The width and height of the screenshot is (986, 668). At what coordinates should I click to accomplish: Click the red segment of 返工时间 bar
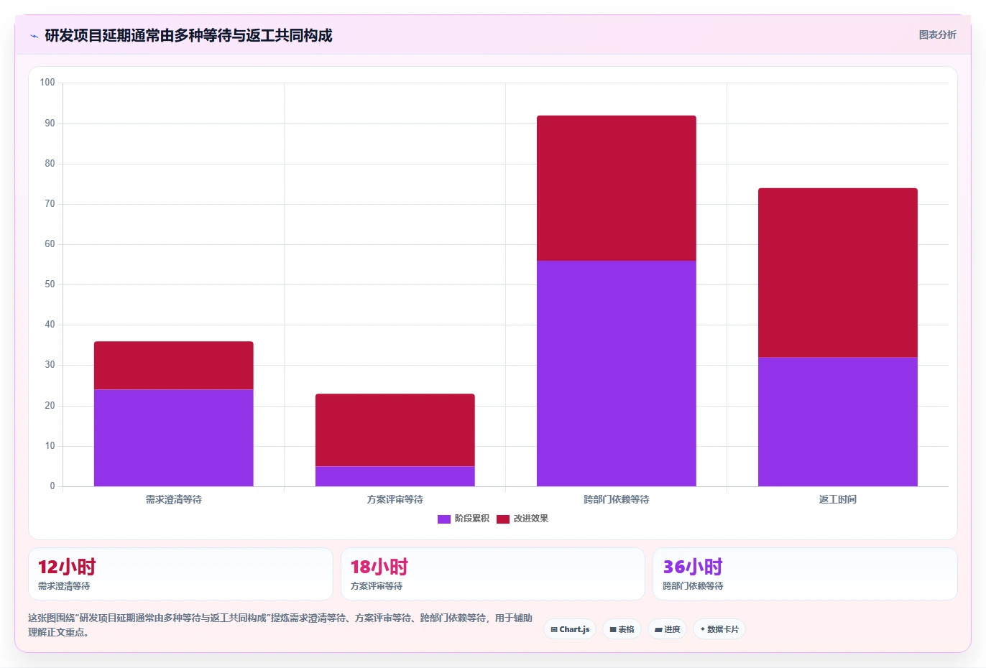[x=838, y=273]
